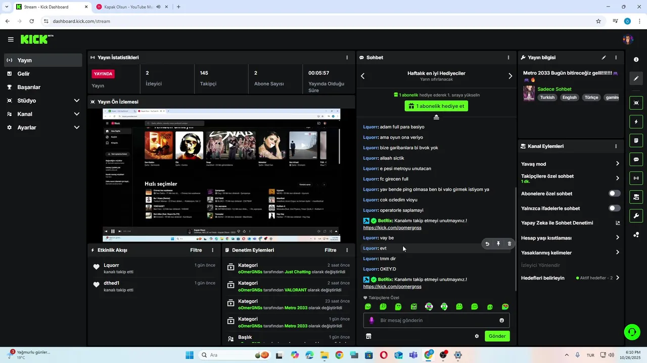The height and width of the screenshot is (363, 647).
Task: Open the first BotRix kick.com/oomergnss link
Action: point(392,228)
